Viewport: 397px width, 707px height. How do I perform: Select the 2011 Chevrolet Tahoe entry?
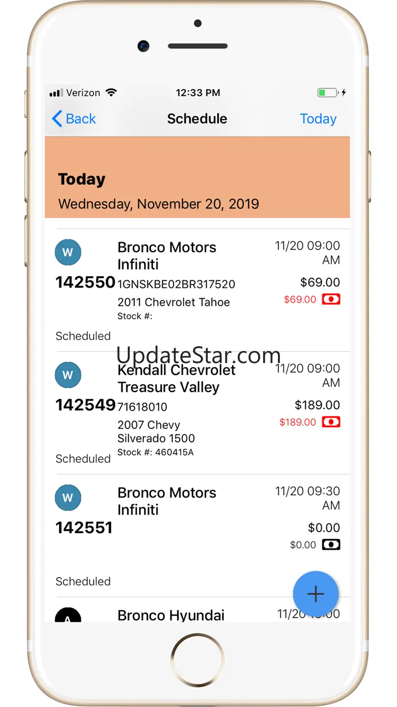[x=174, y=302]
